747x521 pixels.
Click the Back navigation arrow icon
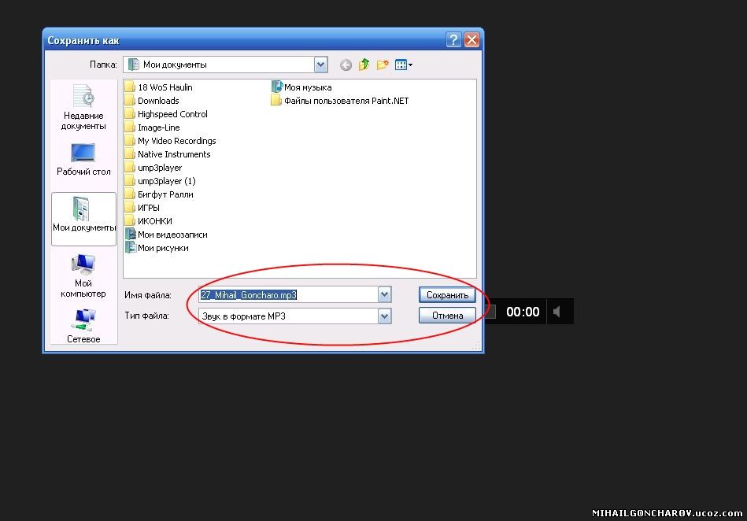click(x=346, y=65)
